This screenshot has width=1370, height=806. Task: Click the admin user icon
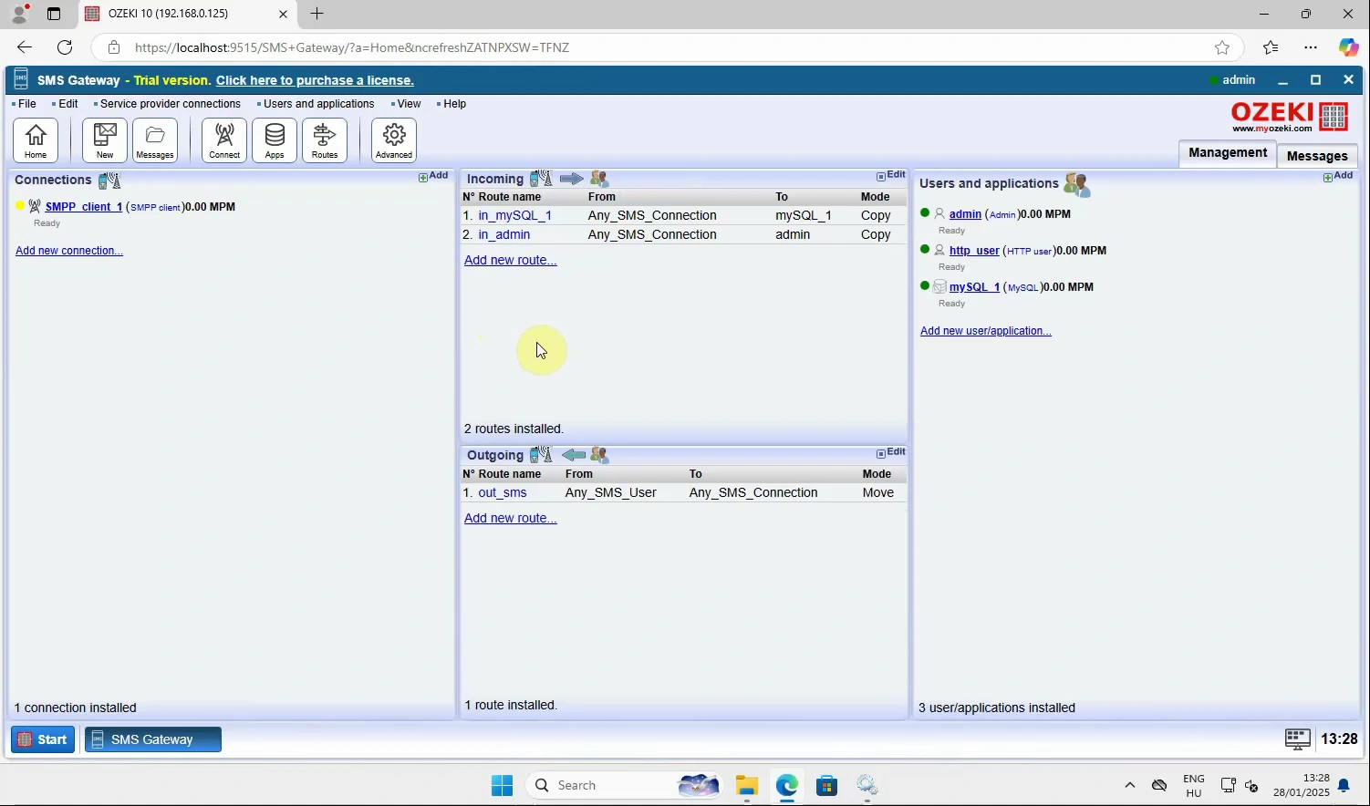click(x=939, y=214)
